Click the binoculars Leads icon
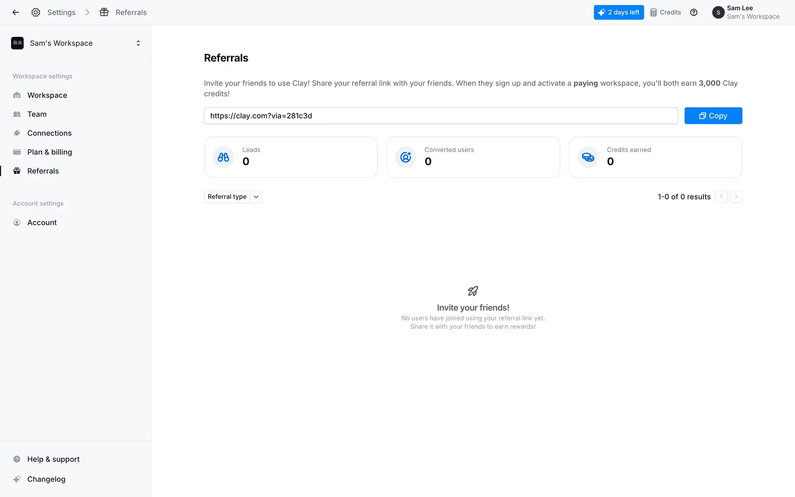Screen dimensions: 795x497 click(x=223, y=157)
